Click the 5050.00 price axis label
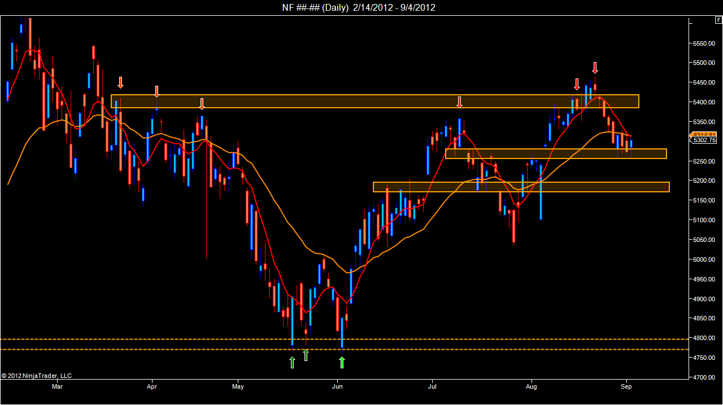Image resolution: width=723 pixels, height=405 pixels. tap(704, 240)
